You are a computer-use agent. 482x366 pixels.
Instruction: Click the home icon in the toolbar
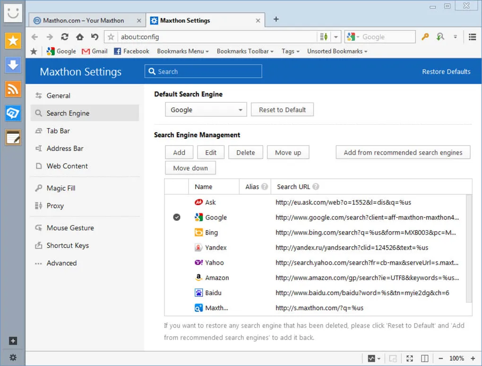coord(80,36)
